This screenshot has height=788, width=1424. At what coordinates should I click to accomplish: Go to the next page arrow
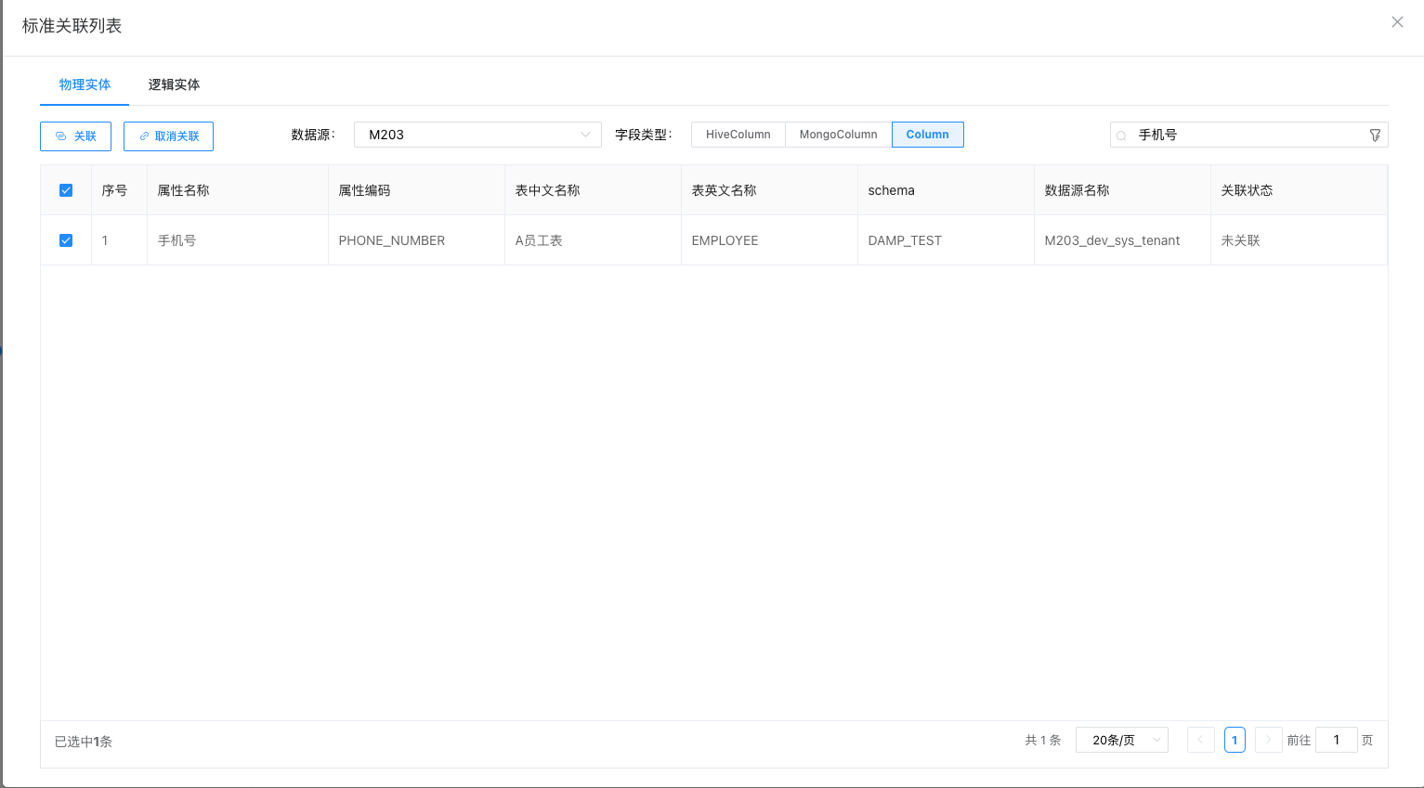click(x=1268, y=740)
